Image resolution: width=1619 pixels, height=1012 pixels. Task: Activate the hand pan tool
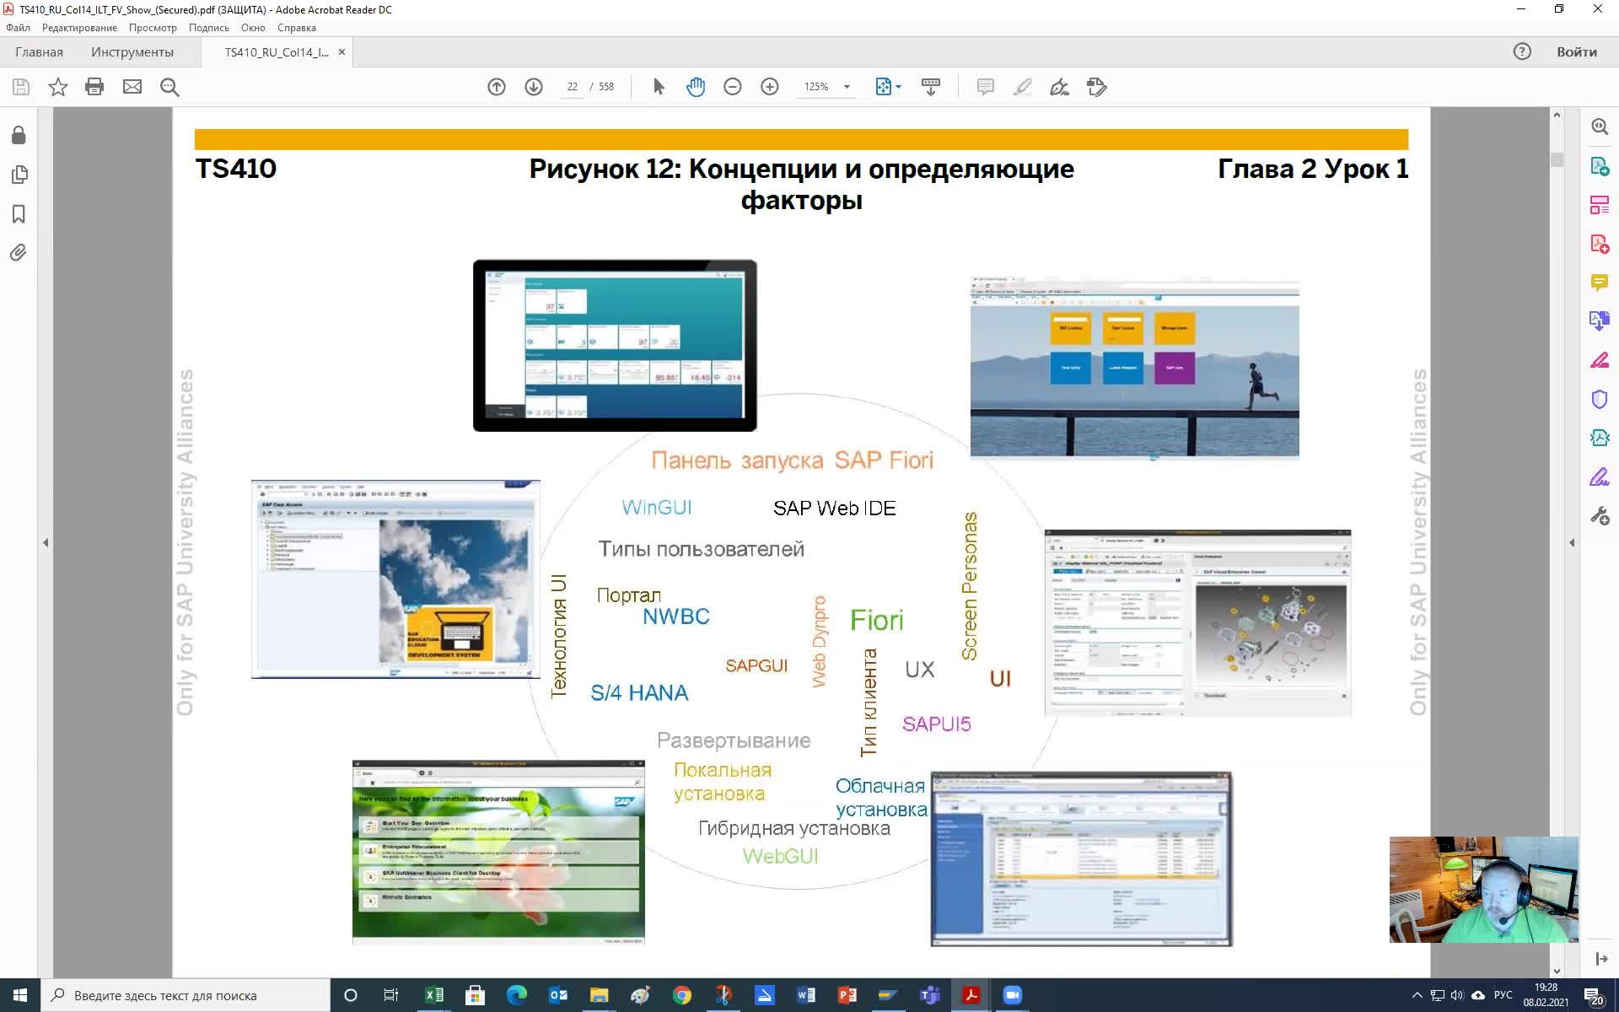(x=696, y=87)
